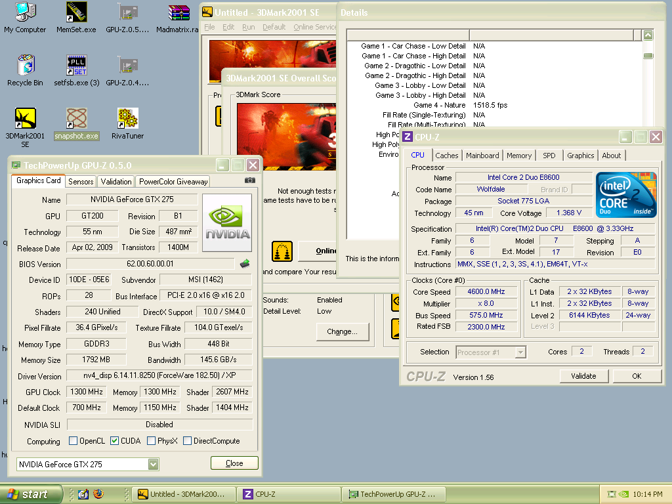Open the MemSet.exe desktop shortcut
672x504 pixels.
coord(77,12)
